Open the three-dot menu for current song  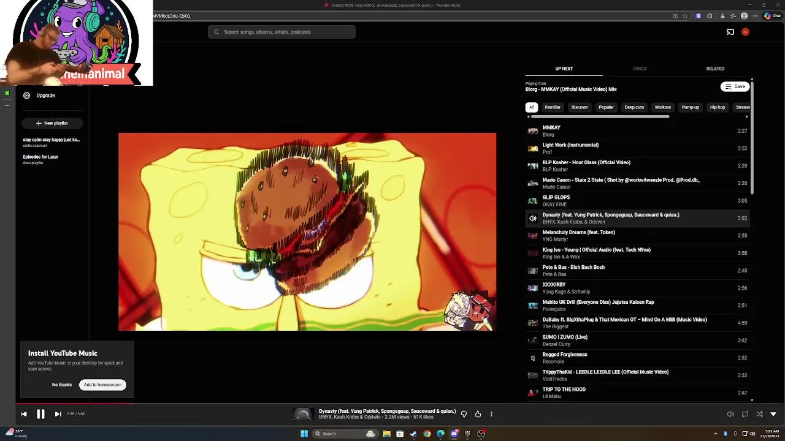[491, 414]
